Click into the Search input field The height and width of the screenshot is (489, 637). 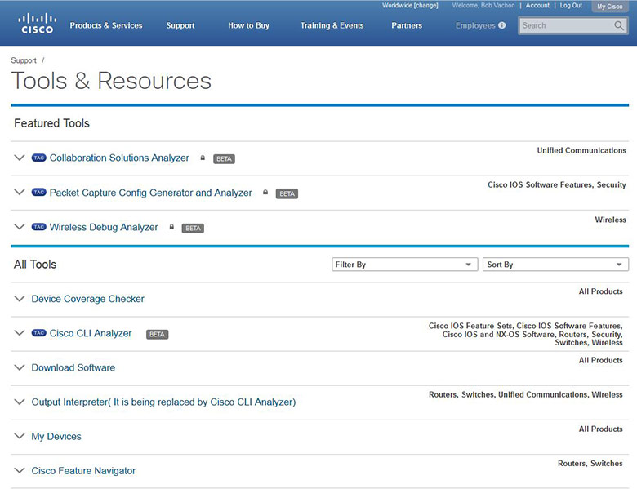tap(565, 25)
